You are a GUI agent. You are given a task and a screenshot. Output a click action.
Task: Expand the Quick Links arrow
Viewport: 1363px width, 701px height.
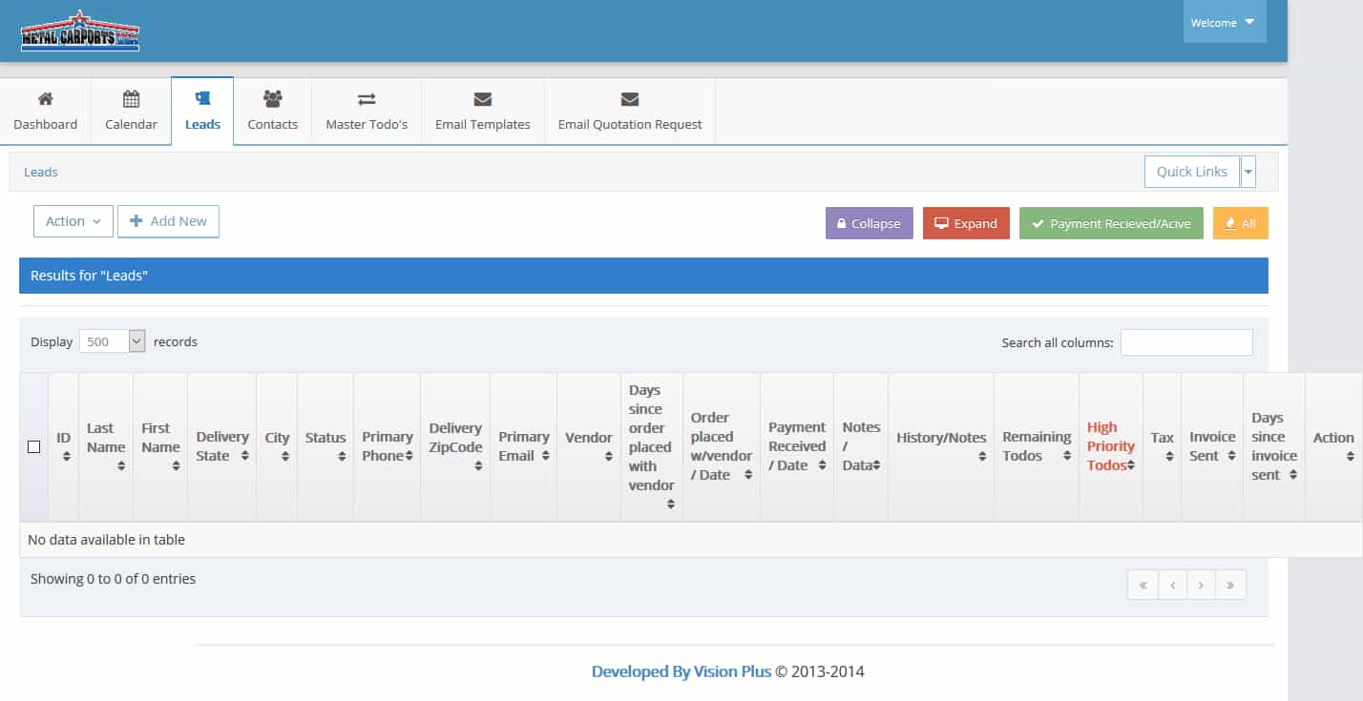(x=1248, y=171)
